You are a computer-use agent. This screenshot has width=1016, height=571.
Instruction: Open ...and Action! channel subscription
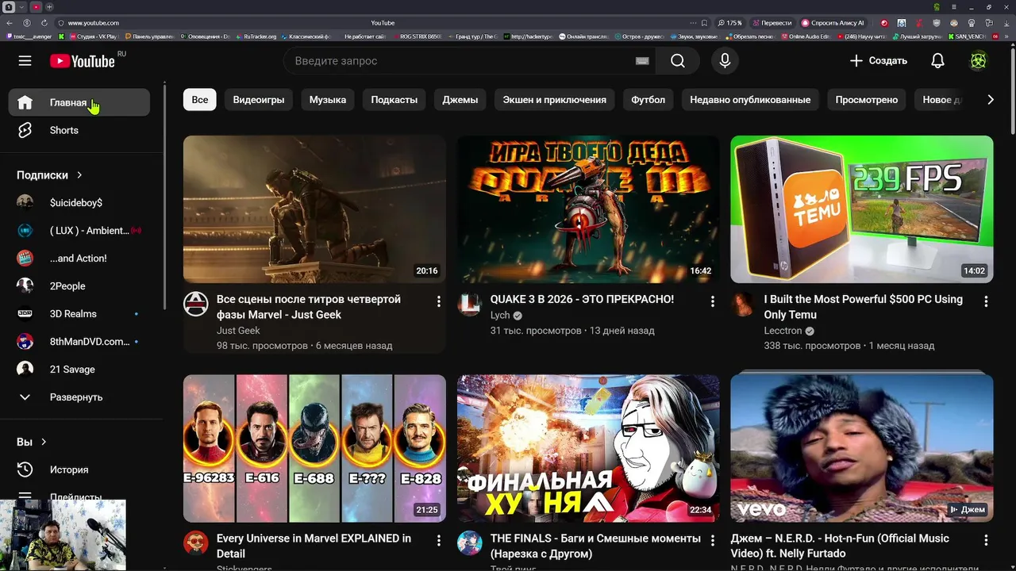tap(79, 259)
